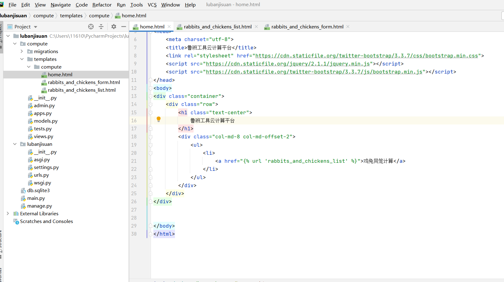
Task: Select settings.py in the lubanjisuan folder
Action: click(46, 167)
